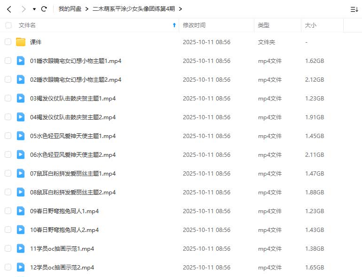Click video icon for 05水色轻亚风爱神天使主题1.mp4
This screenshot has width=362, height=277.
pos(21,136)
